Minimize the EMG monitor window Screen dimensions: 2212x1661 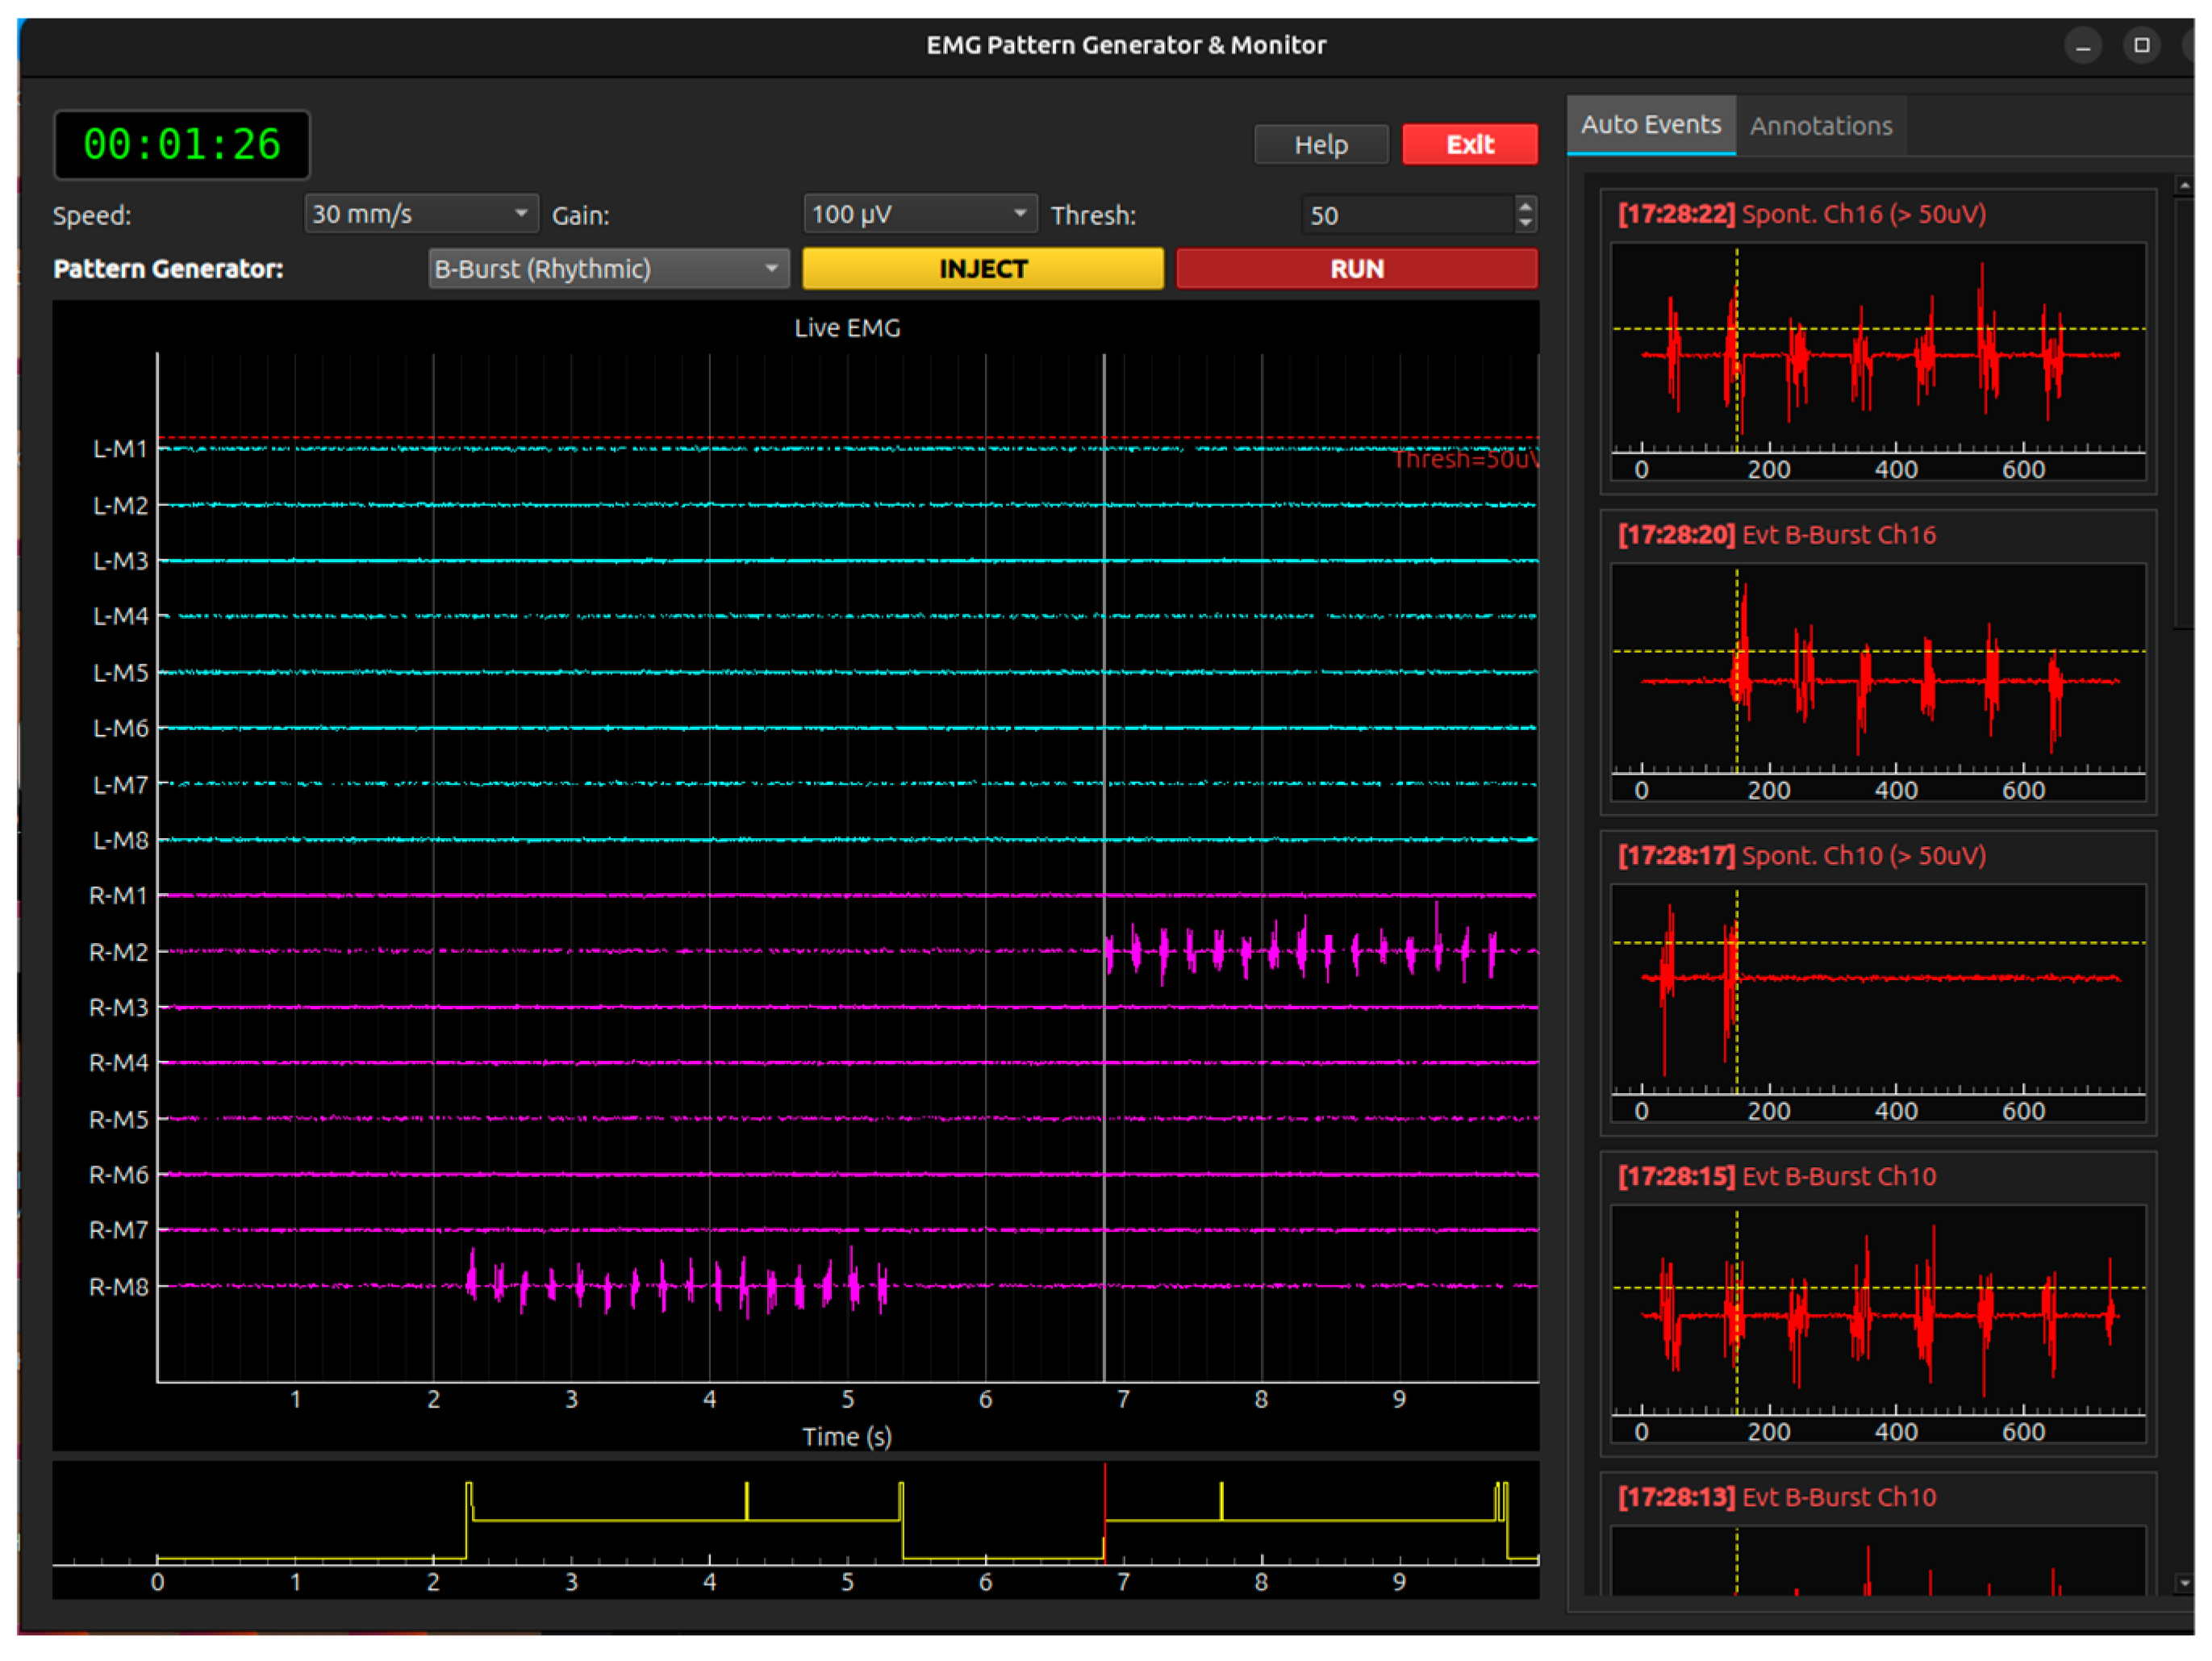[x=2082, y=46]
